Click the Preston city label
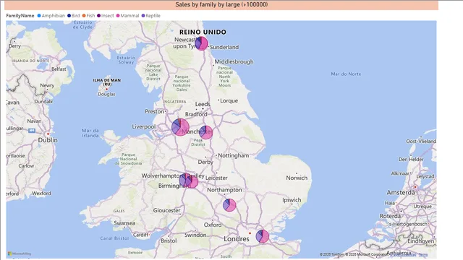This screenshot has height=260, width=463. pos(154,111)
